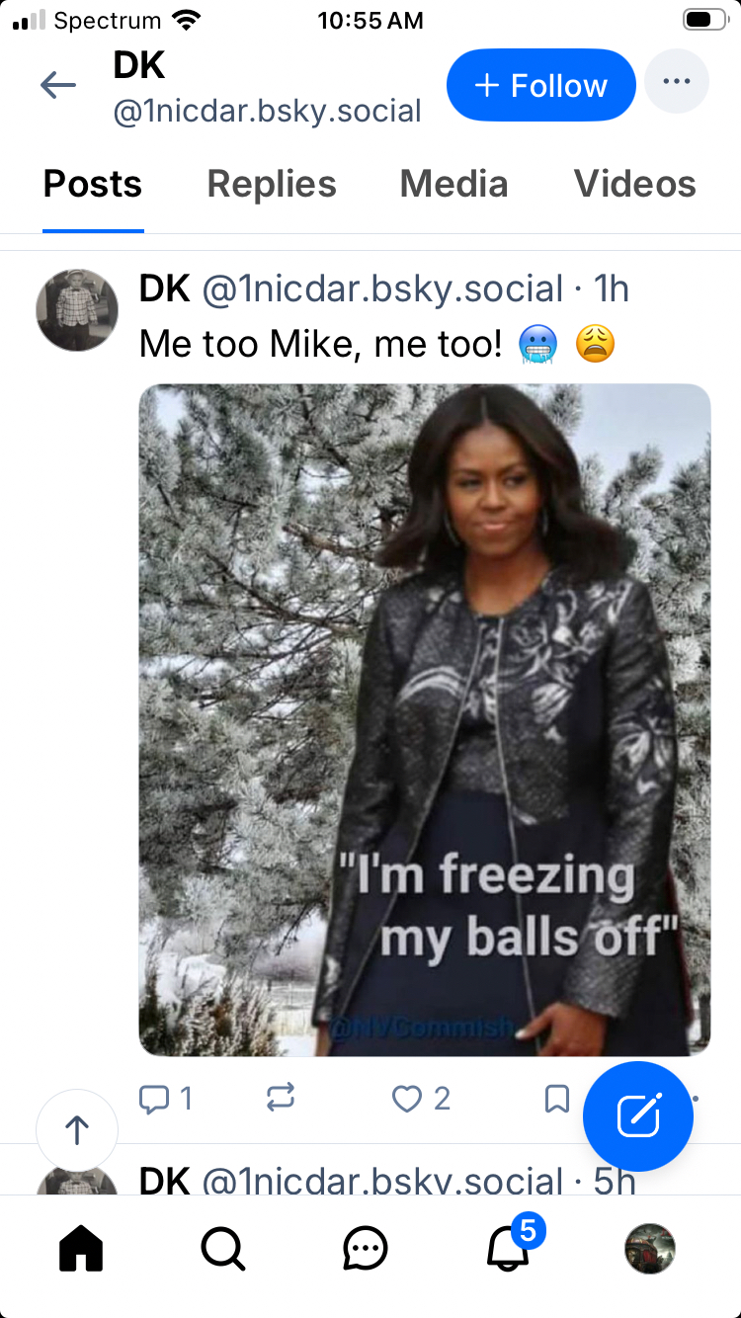Open Chat messages in bottom bar
Screen dimensions: 741x1318
[x=366, y=1250]
